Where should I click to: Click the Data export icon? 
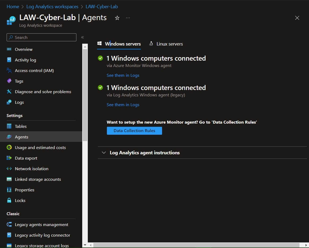tap(9, 158)
